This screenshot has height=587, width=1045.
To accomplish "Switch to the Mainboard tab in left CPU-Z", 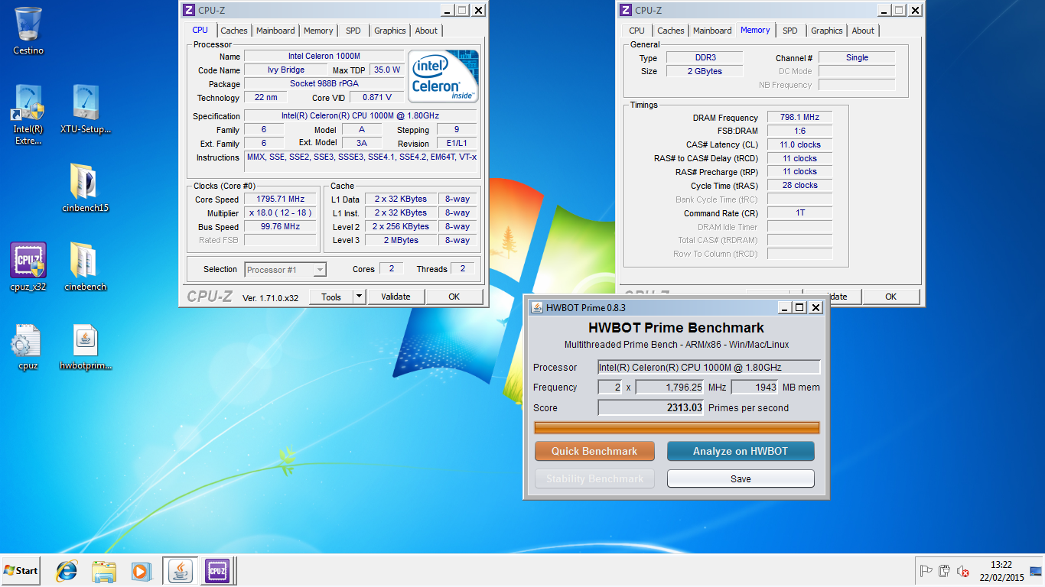I will 275,31.
